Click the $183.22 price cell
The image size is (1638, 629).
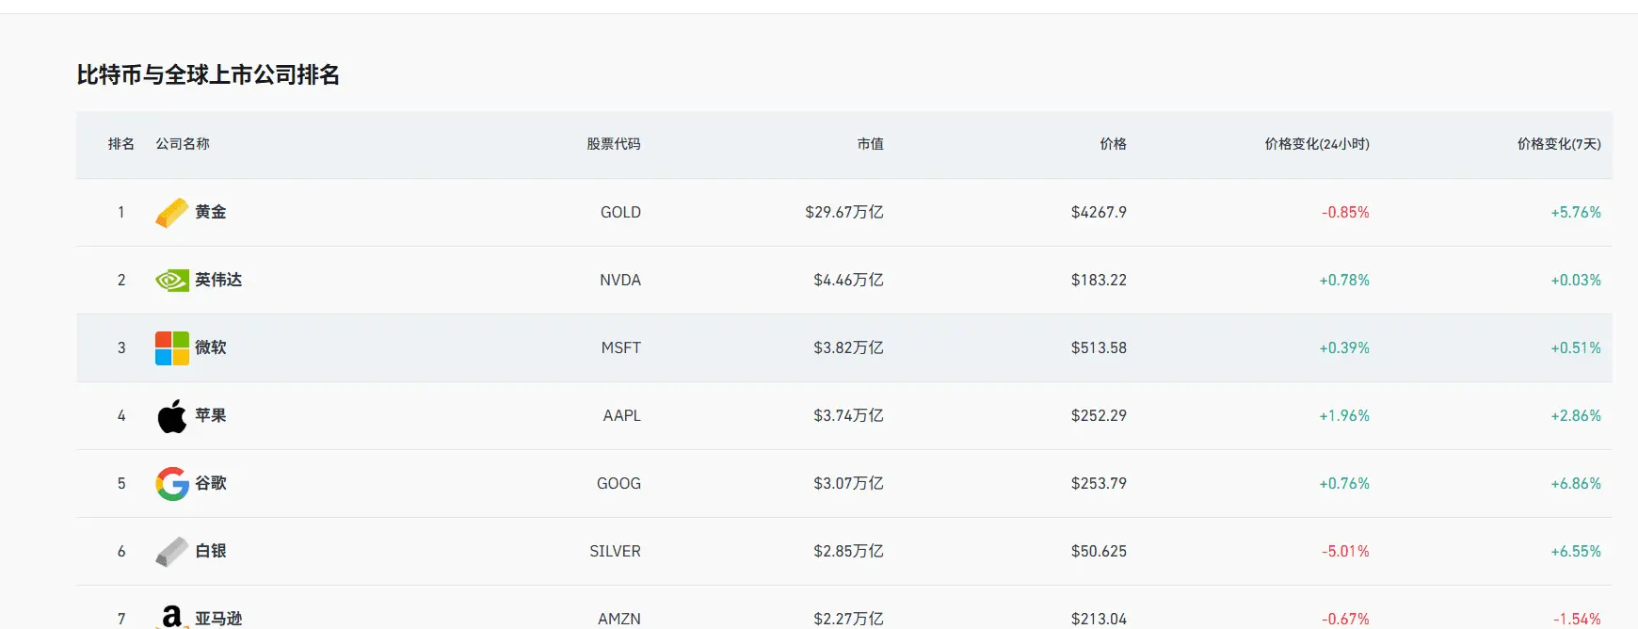[1099, 281]
